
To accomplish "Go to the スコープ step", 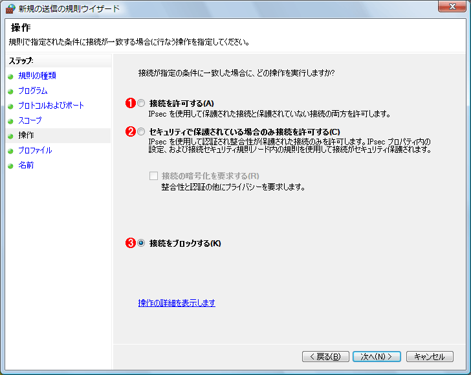I will tap(30, 120).
